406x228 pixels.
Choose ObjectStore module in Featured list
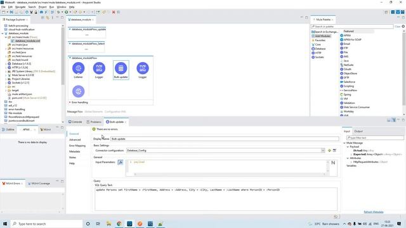pyautogui.click(x=348, y=73)
